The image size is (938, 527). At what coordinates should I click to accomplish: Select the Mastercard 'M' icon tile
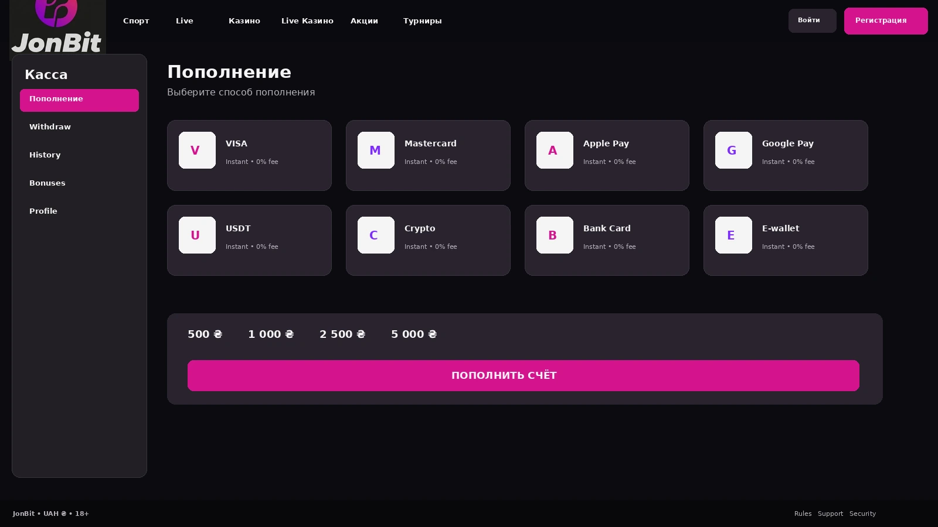point(376,150)
